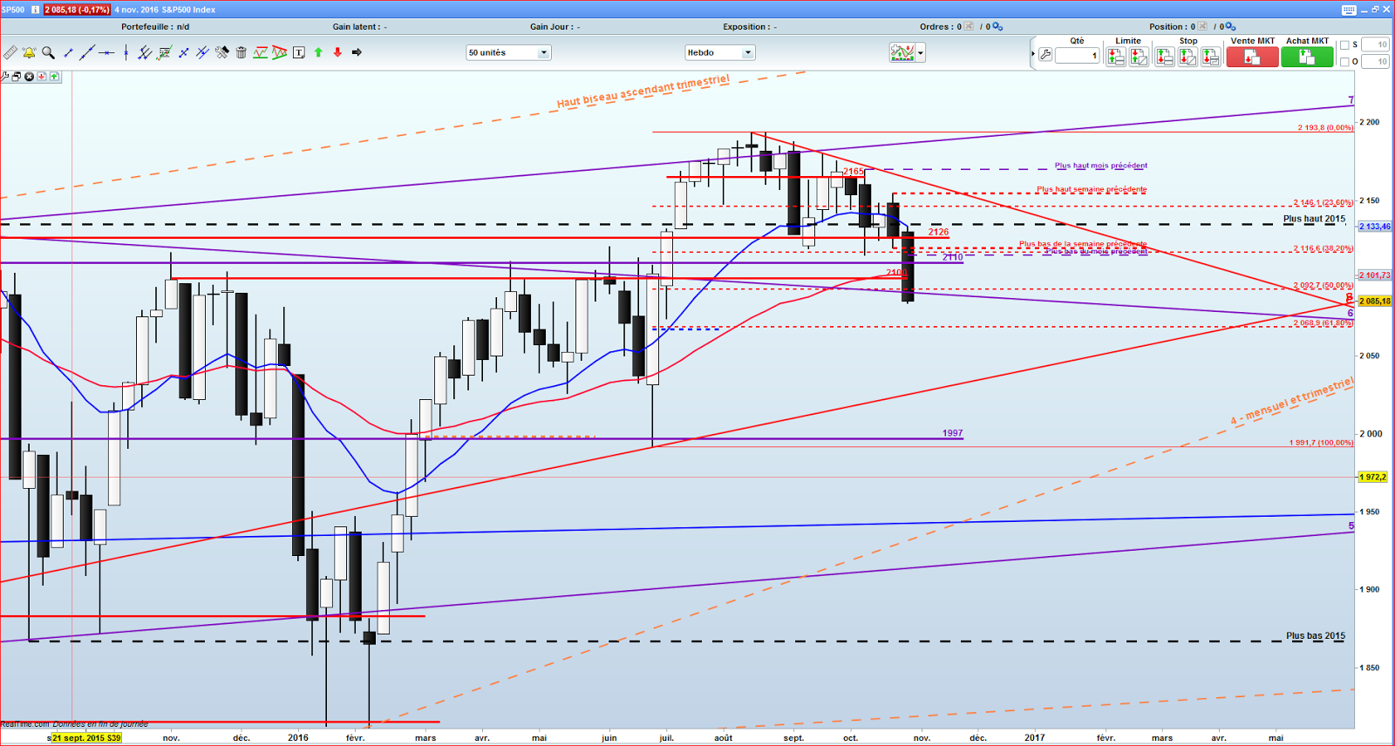Image resolution: width=1395 pixels, height=746 pixels.
Task: Collapse trading panel with small black arrow
Action: pyautogui.click(x=1033, y=54)
